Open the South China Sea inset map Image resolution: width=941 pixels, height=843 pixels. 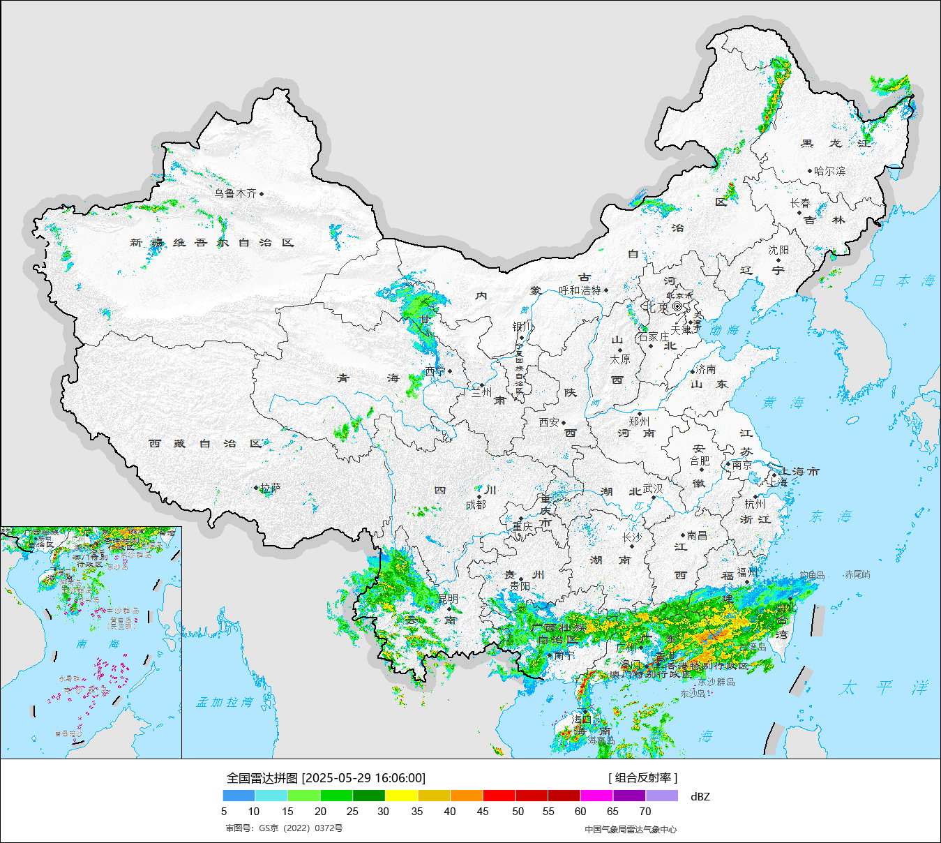[91, 642]
